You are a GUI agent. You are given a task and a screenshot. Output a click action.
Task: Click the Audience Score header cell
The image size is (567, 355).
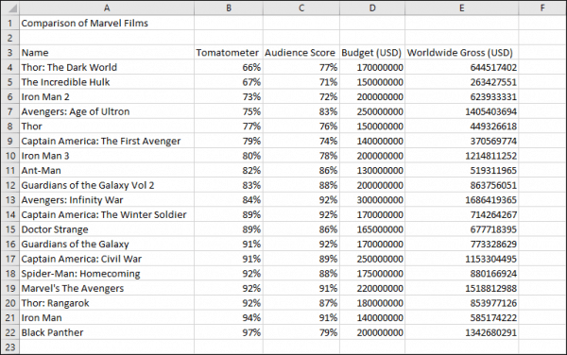click(x=301, y=52)
